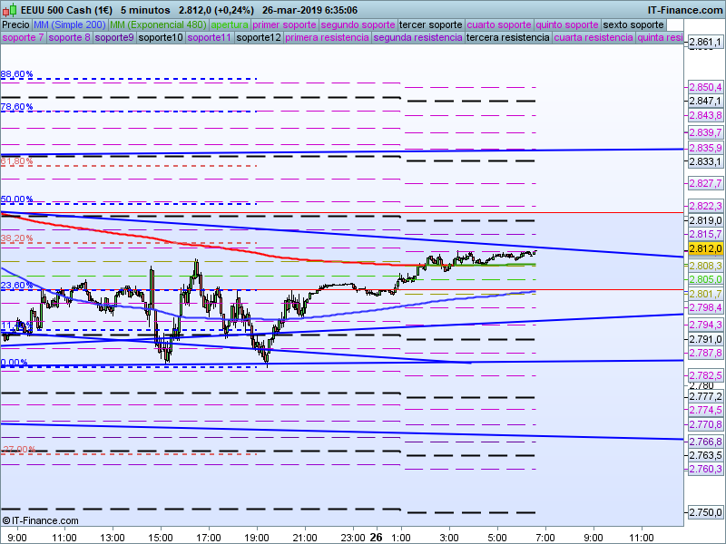The width and height of the screenshot is (726, 544).
Task: Click the primer soporte label
Action: coord(284,25)
